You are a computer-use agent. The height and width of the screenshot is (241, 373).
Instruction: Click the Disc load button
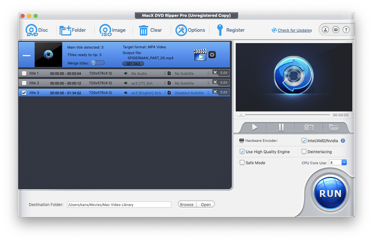click(x=37, y=30)
